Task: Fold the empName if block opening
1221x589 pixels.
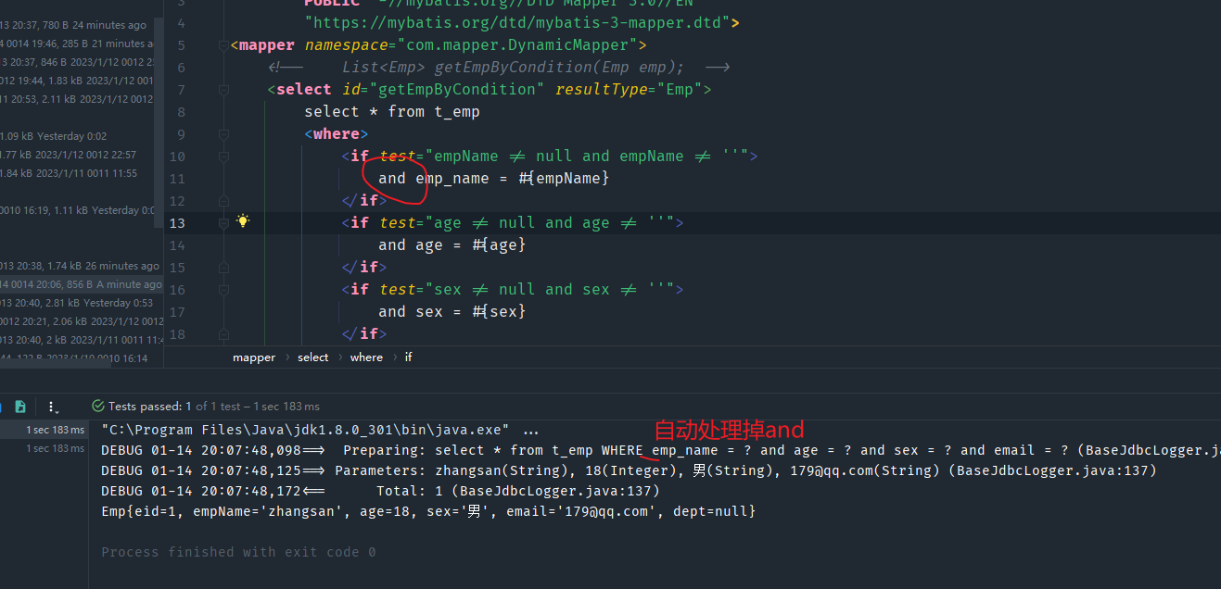Action: [223, 157]
